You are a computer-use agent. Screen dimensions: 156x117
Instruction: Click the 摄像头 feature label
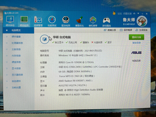(86, 42)
